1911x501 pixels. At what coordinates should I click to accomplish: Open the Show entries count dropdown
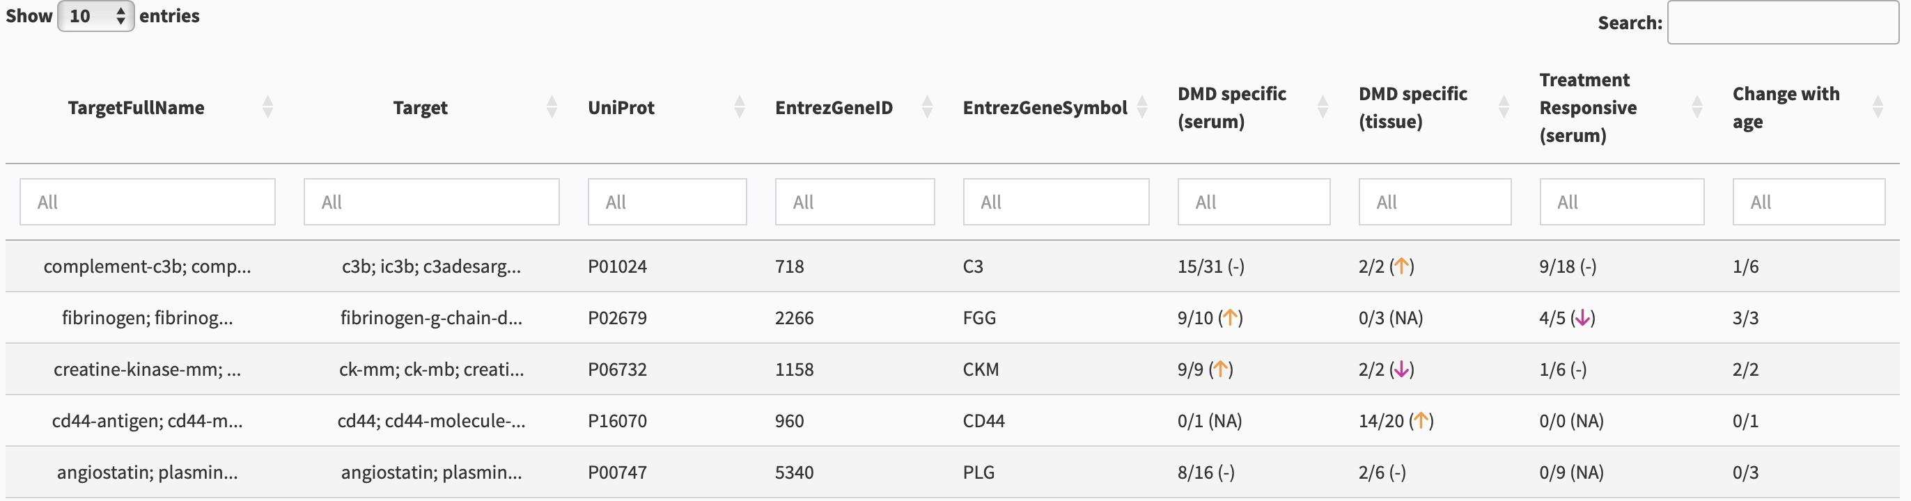[x=95, y=15]
